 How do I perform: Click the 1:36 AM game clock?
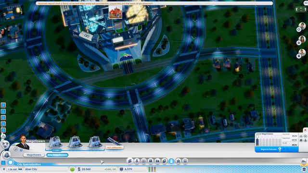(x=12, y=169)
